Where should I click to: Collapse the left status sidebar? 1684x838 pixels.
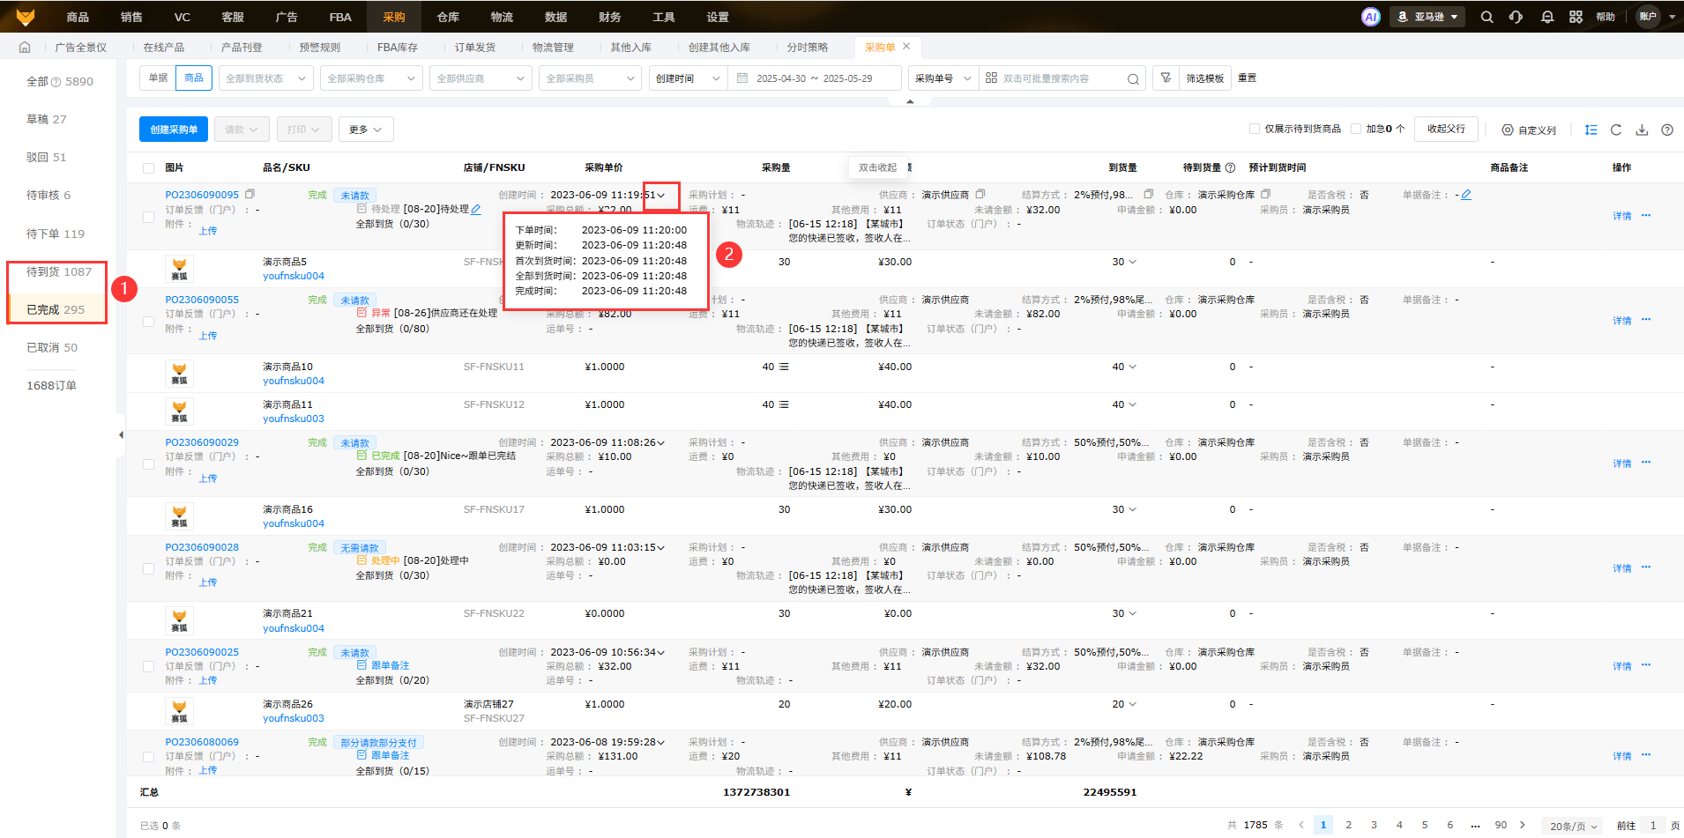click(121, 434)
